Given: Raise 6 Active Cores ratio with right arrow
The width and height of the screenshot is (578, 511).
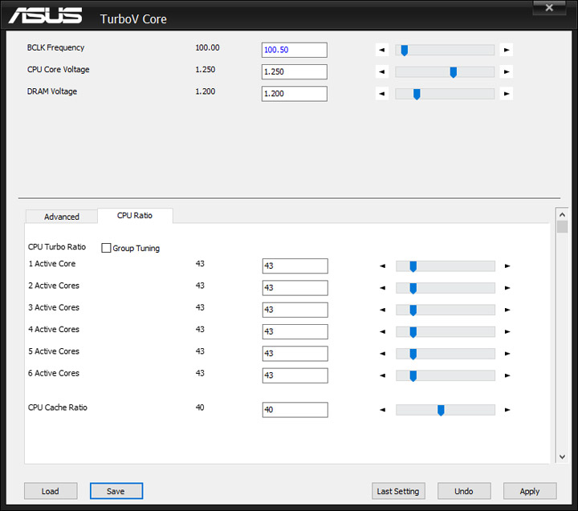Looking at the screenshot, I should click(507, 375).
